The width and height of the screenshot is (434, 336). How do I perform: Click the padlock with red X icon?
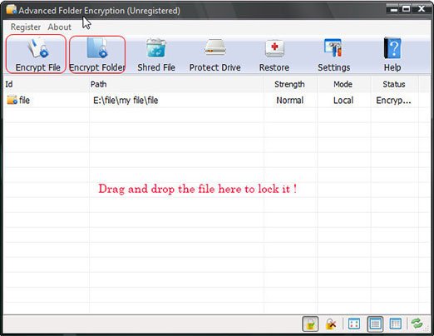coord(331,324)
